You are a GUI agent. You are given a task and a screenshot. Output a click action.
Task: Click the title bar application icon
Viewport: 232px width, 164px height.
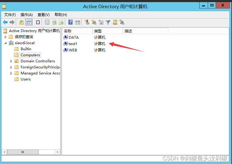[4, 6]
